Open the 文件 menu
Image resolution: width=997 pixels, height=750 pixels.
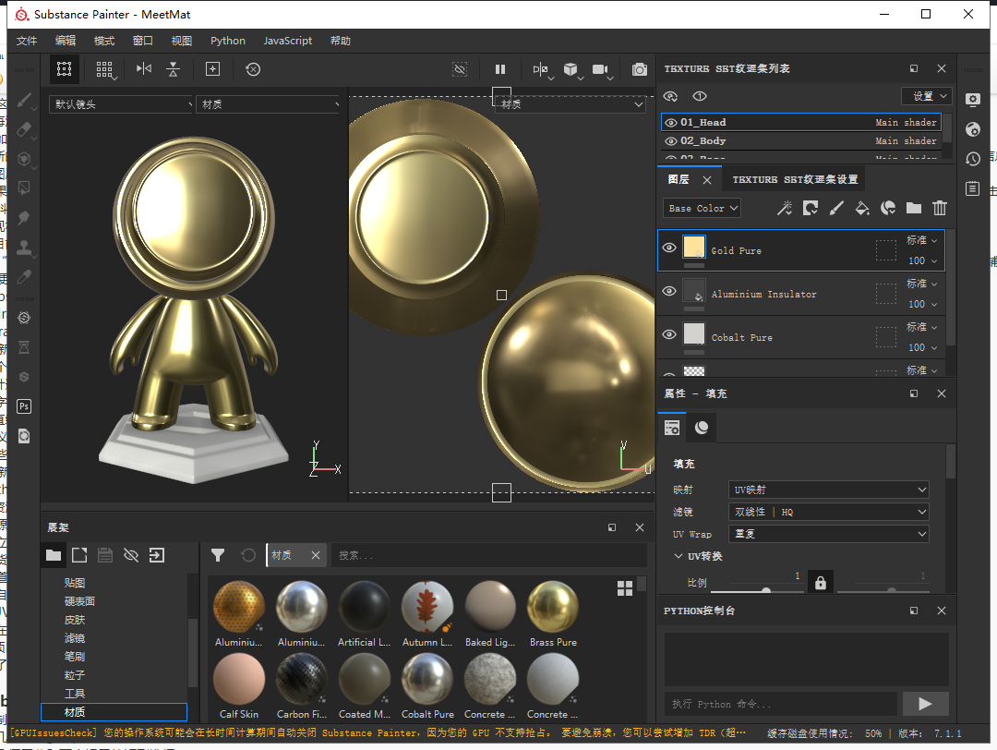(x=27, y=41)
